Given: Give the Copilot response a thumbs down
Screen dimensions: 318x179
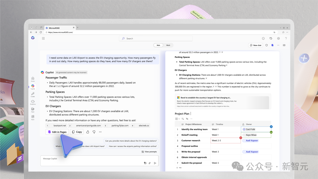Looking at the screenshot, I should pos(94,132).
